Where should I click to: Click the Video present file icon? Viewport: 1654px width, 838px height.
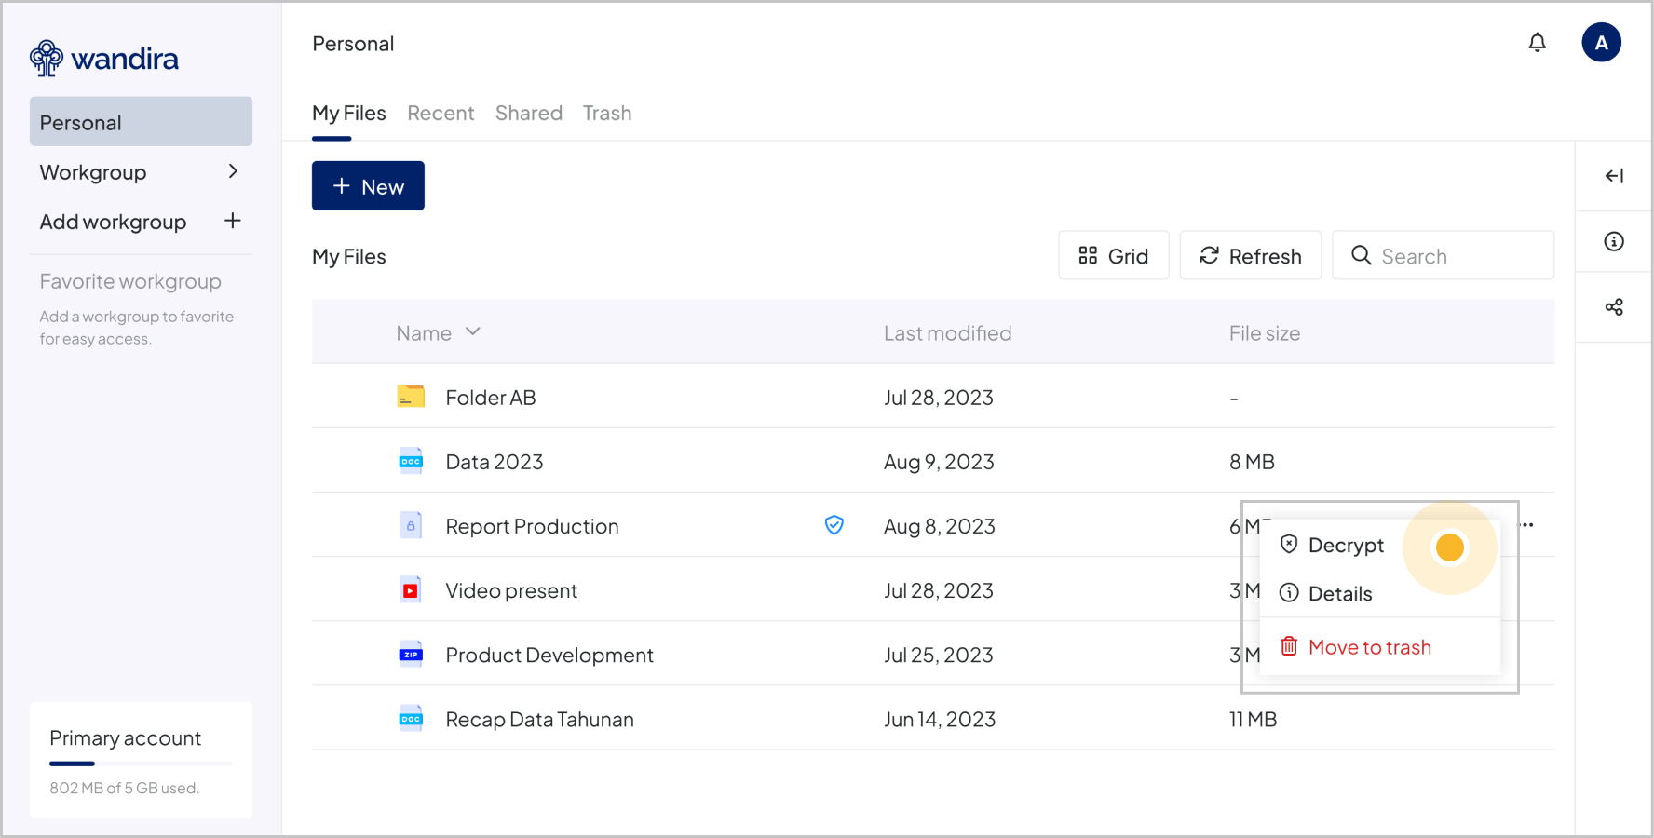(x=411, y=590)
